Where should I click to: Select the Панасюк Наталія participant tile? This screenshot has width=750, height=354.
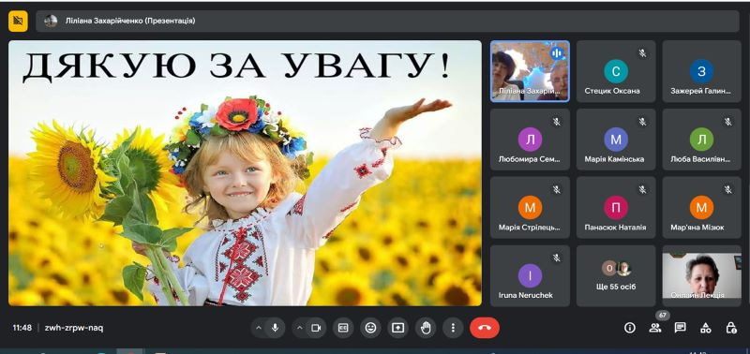616,207
